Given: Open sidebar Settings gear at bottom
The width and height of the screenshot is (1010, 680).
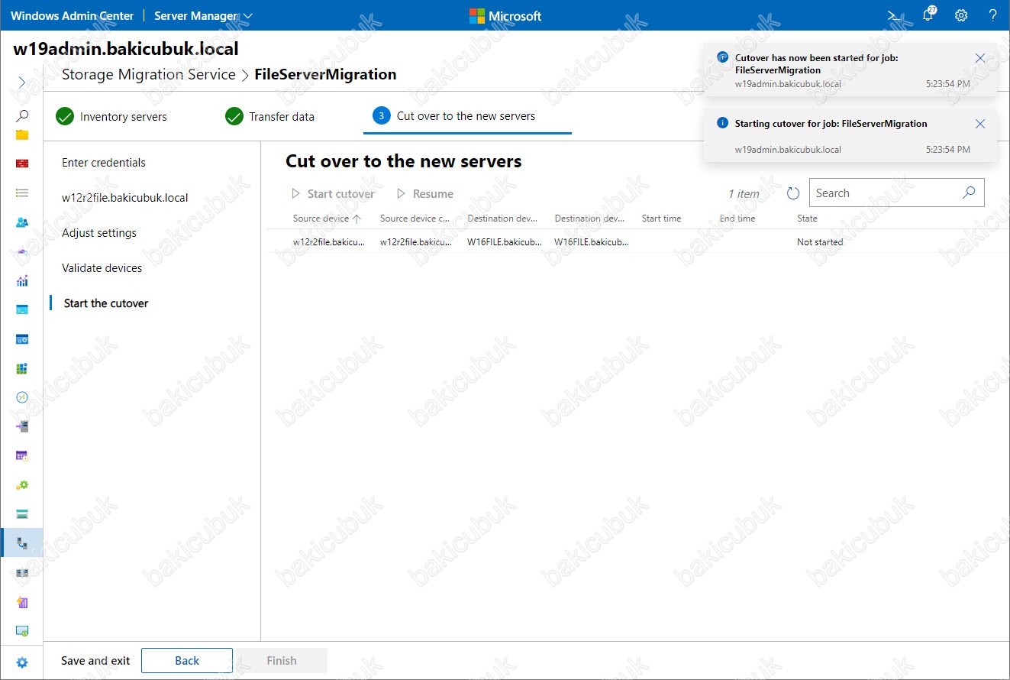Looking at the screenshot, I should [21, 662].
